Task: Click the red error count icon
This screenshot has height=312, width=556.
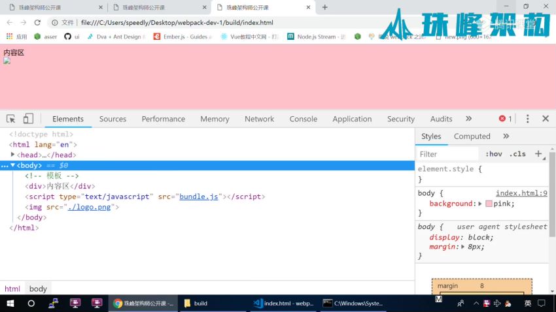Action: pos(502,119)
